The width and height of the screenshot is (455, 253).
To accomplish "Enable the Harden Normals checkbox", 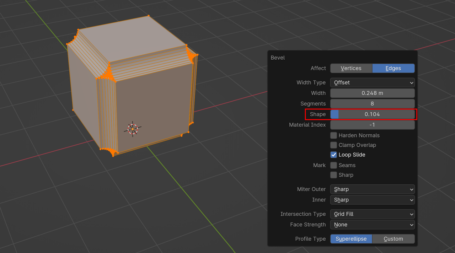I will tap(333, 135).
